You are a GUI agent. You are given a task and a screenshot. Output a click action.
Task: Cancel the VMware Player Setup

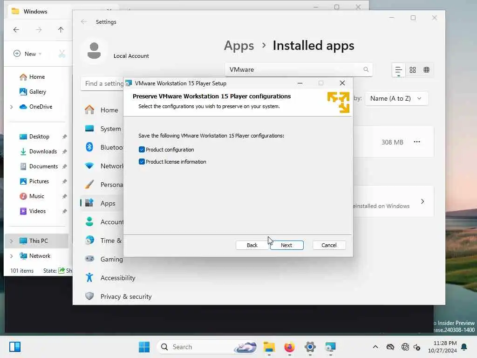coord(329,245)
